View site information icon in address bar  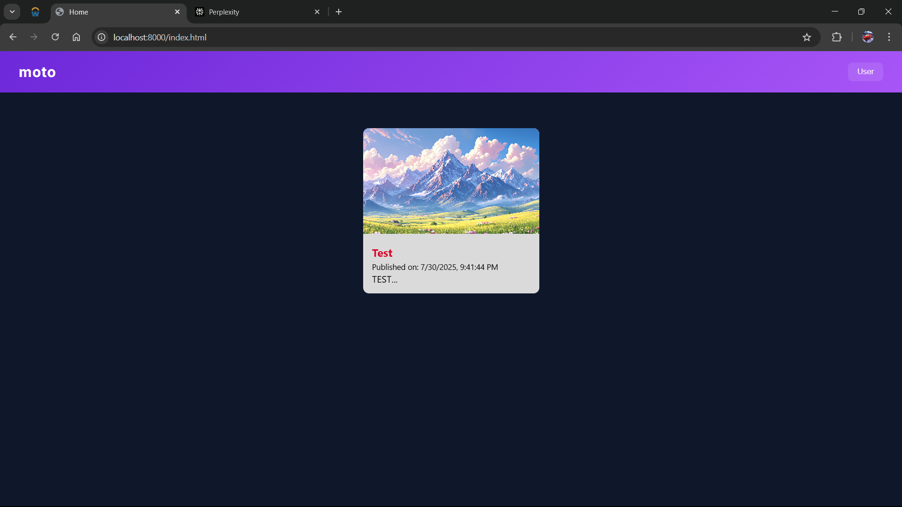[x=101, y=37]
